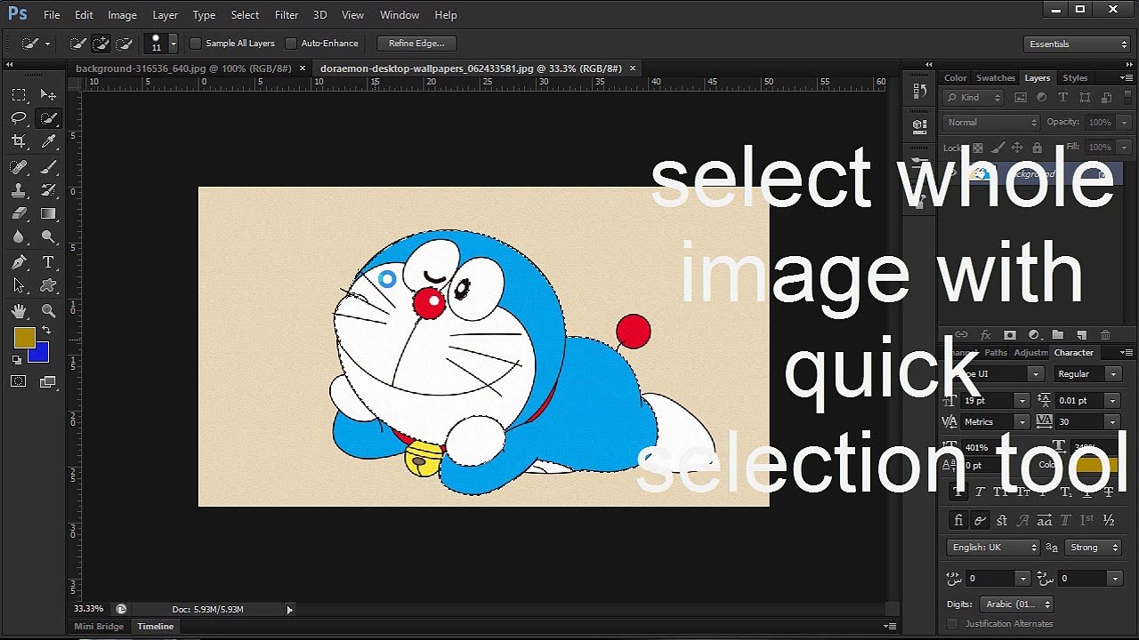Open the Filter menu
The width and height of the screenshot is (1139, 640).
(287, 15)
